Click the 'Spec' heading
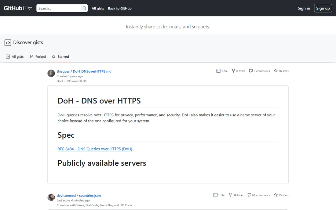 [66, 135]
